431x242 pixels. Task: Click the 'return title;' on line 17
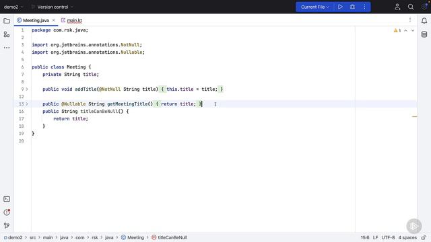coord(71,119)
